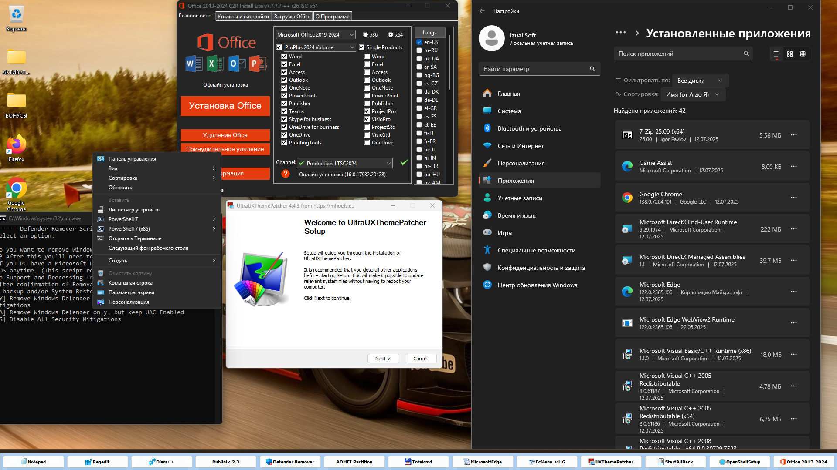The width and height of the screenshot is (837, 470).
Task: Launch Notepad from the bottom bar
Action: 34,462
